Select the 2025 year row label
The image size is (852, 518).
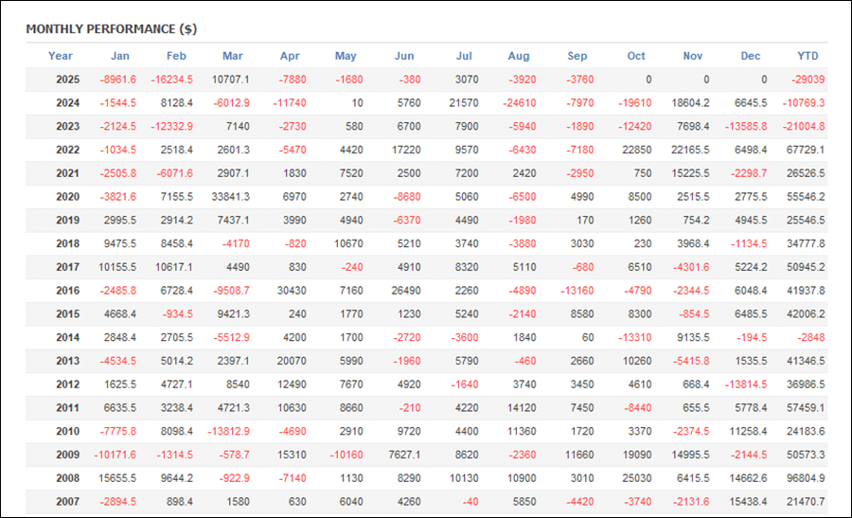coord(67,80)
